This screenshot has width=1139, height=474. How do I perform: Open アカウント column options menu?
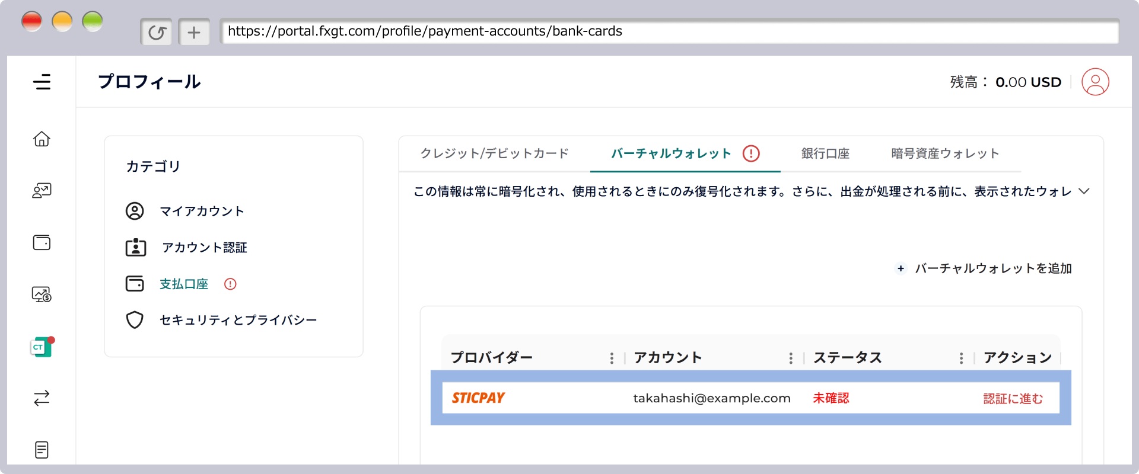791,358
